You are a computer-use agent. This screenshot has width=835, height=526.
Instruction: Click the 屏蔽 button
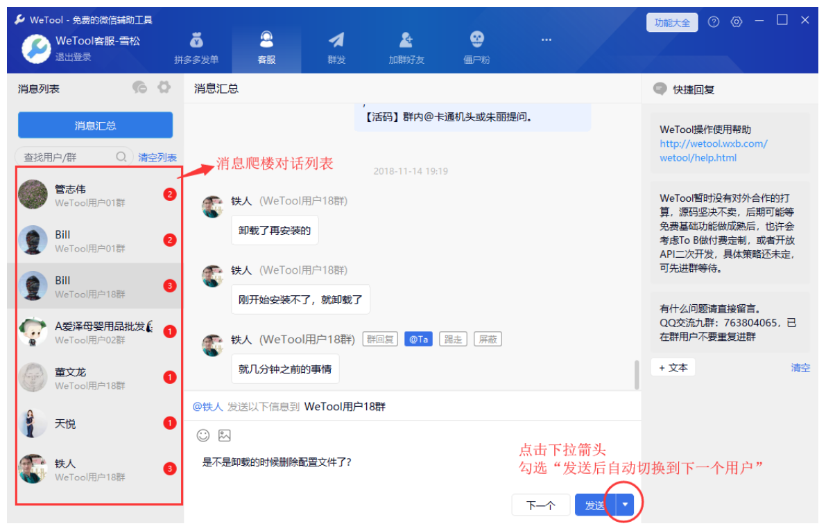[488, 340]
